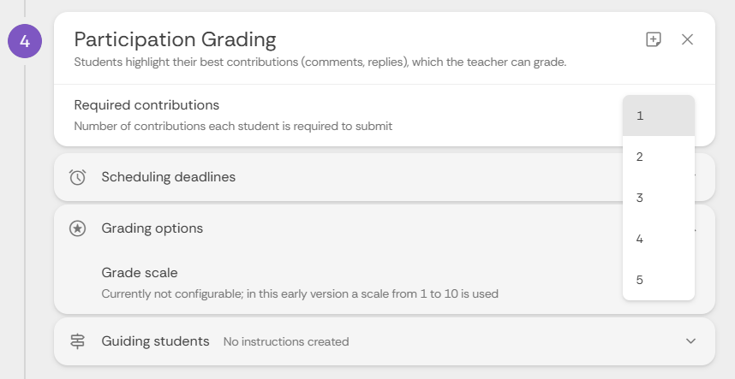Click the star icon beside Grading options
735x379 pixels.
click(x=77, y=228)
